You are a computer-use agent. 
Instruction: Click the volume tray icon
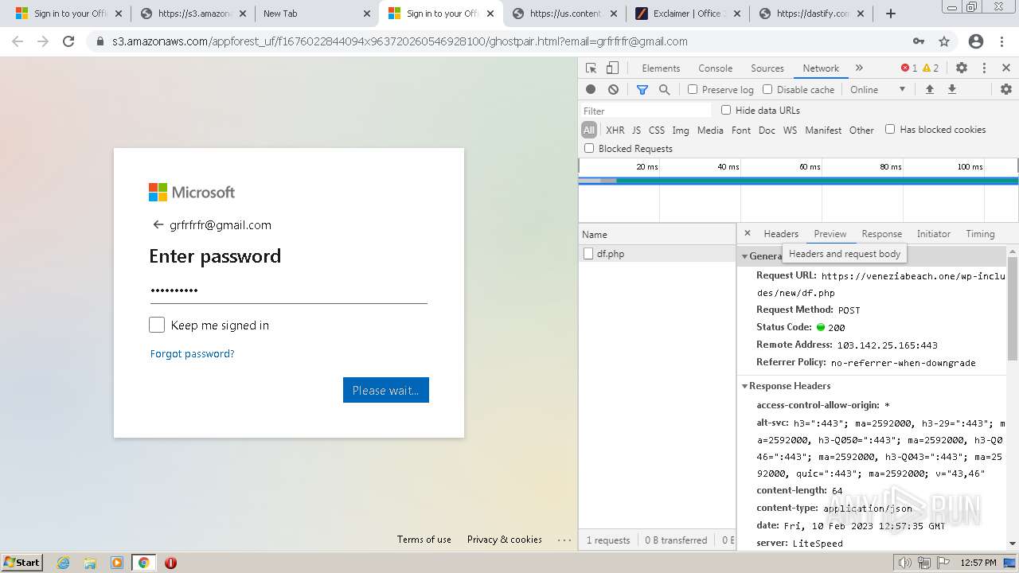click(905, 563)
